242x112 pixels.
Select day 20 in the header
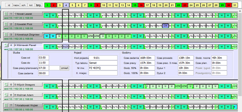point(166,5)
